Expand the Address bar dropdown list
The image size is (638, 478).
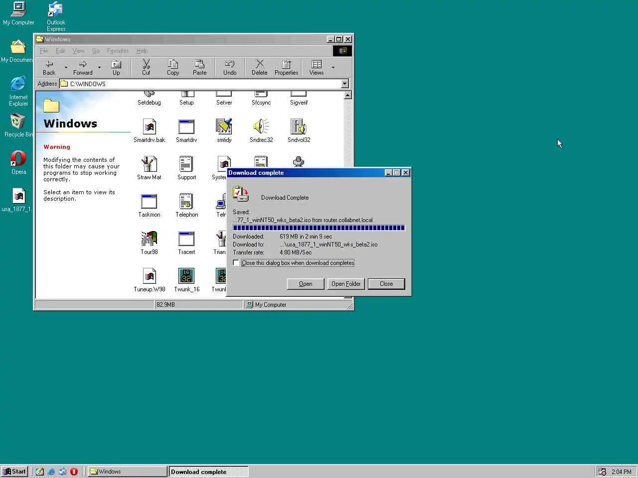345,84
